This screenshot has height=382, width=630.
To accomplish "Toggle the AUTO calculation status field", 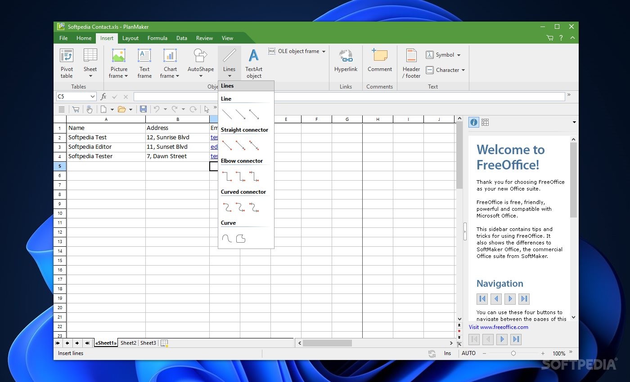I will tap(468, 353).
